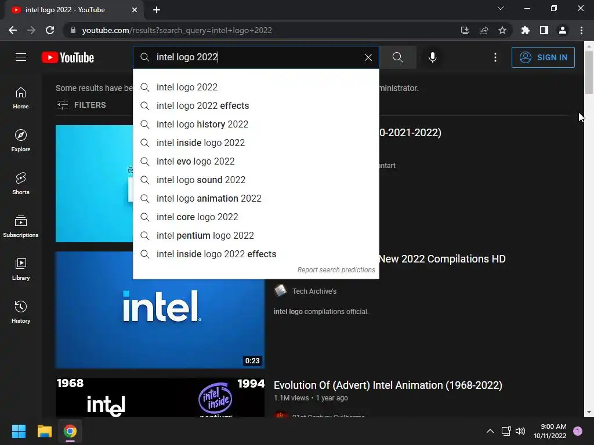Select suggestion "intel logo sound 2022"
Image resolution: width=594 pixels, height=445 pixels.
tap(256, 180)
